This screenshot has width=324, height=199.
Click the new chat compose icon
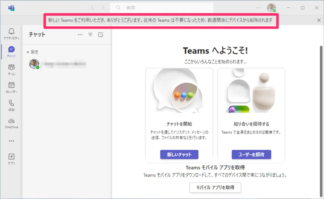point(101,34)
